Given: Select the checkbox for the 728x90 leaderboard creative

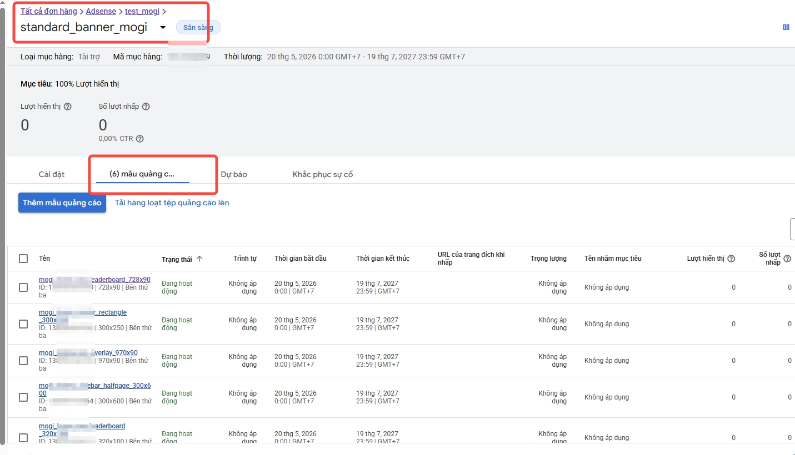Looking at the screenshot, I should point(23,287).
